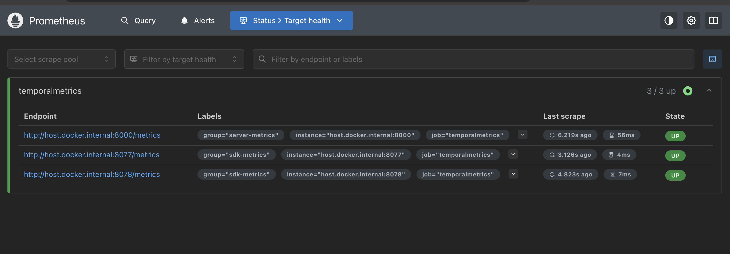Toggle the dark/light theme icon
This screenshot has width=730, height=254.
(x=668, y=20)
